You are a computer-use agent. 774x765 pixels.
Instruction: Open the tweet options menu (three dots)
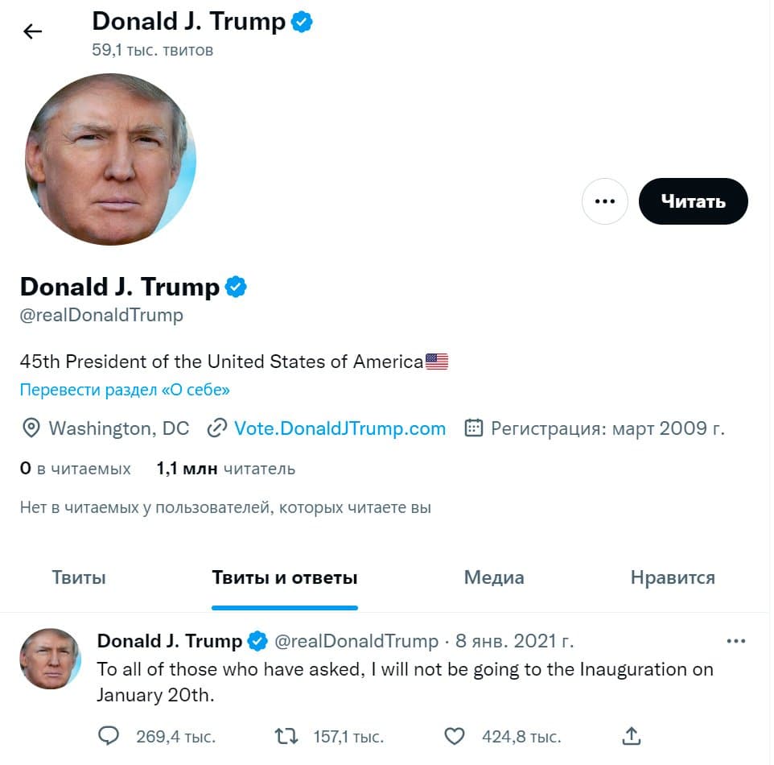pyautogui.click(x=736, y=640)
